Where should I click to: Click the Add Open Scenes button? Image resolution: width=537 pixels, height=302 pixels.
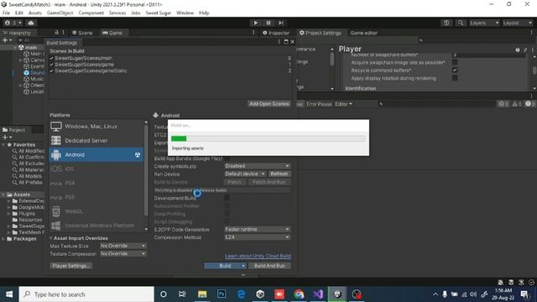point(269,104)
